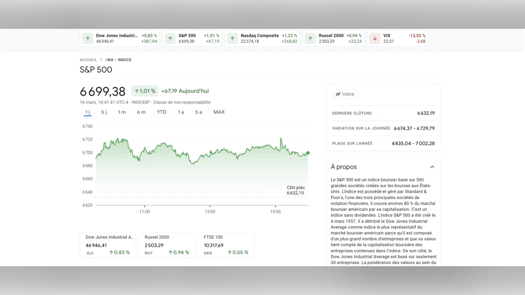
Task: Select the YTD chart range
Action: pyautogui.click(x=161, y=112)
